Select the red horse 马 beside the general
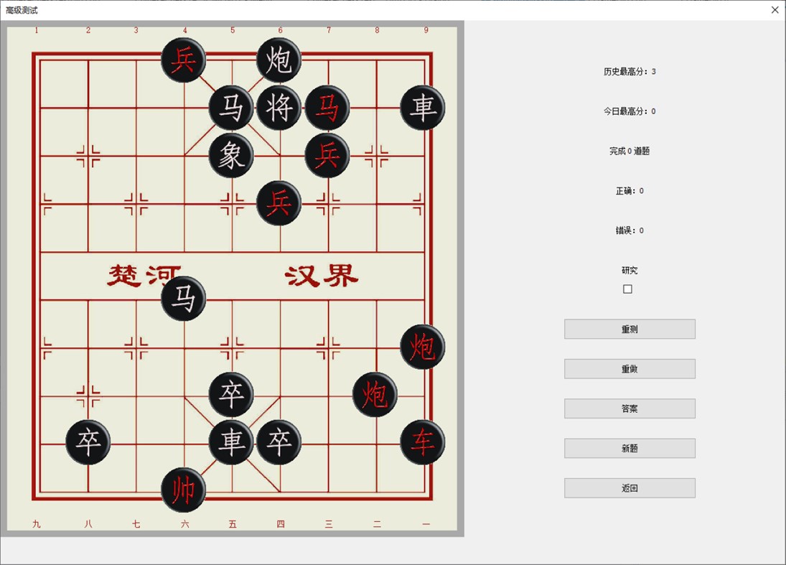The image size is (786, 565). click(x=327, y=108)
